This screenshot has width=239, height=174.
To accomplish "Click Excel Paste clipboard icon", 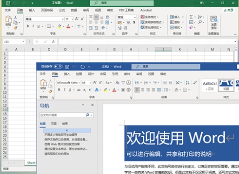I will point(8,19).
